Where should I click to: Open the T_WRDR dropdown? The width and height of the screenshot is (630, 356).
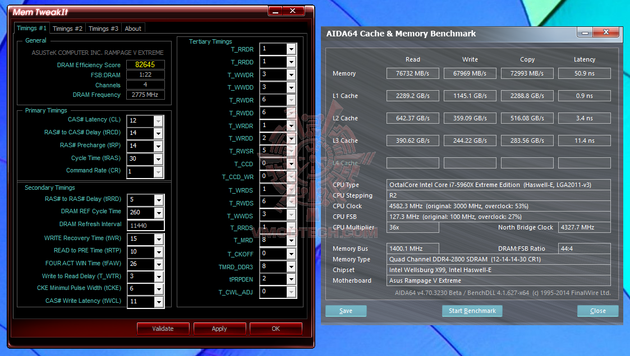click(291, 125)
